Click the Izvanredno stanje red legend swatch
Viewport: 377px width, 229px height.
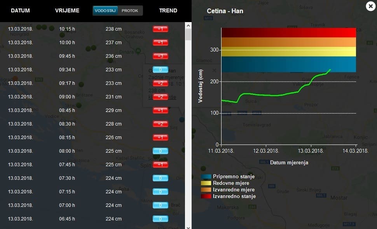point(206,196)
